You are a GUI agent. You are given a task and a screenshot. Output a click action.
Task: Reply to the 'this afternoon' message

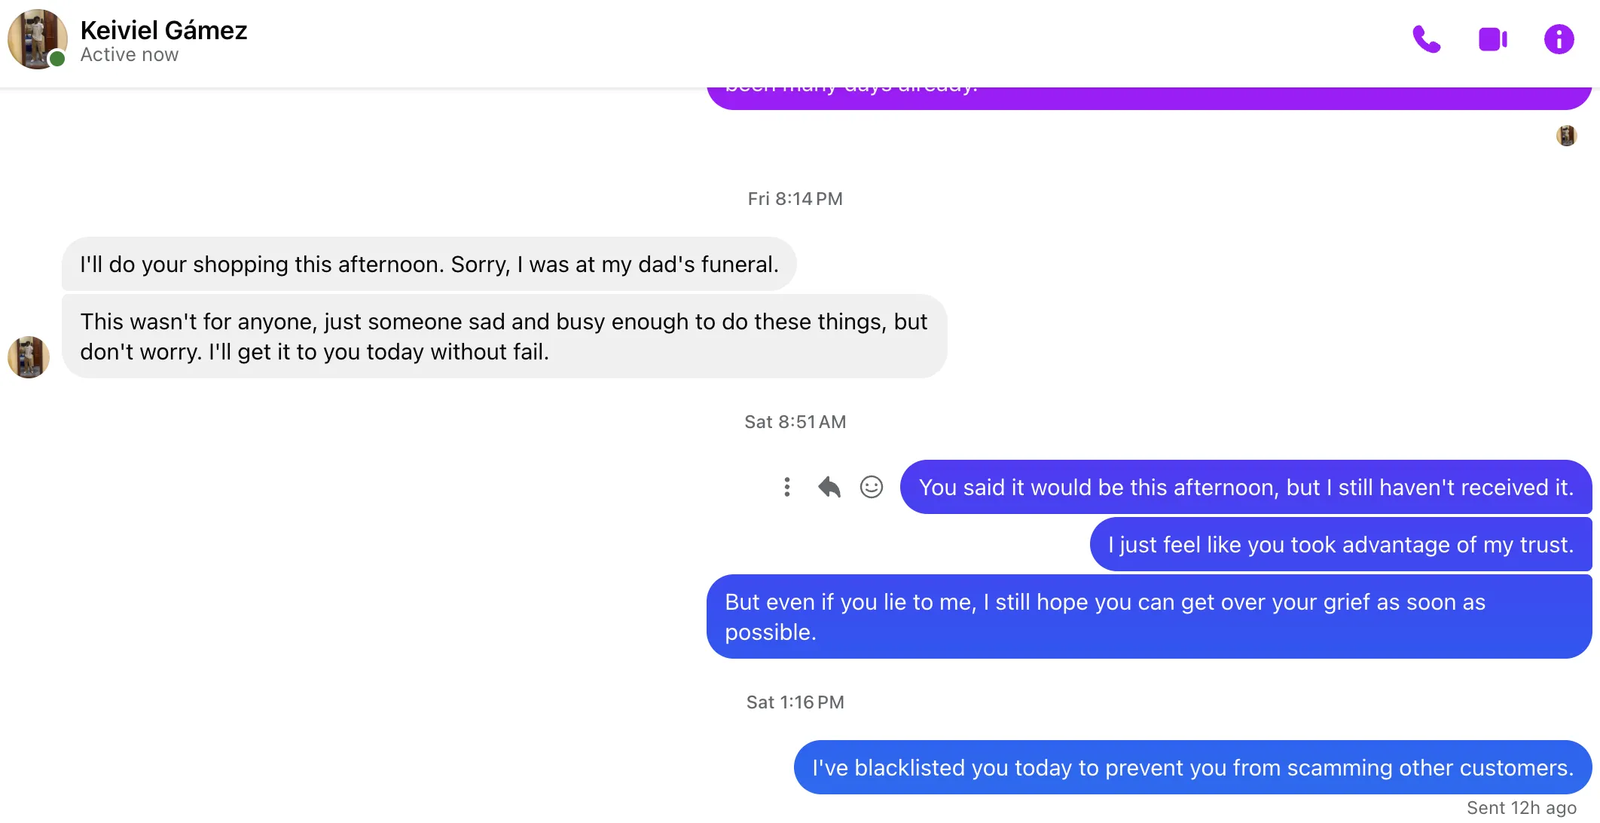(829, 487)
